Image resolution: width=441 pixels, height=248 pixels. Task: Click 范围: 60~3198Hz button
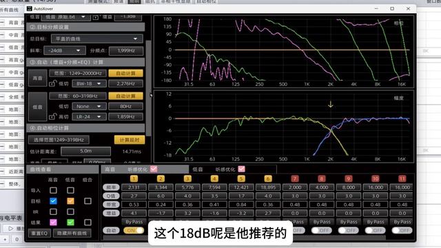[78, 96]
